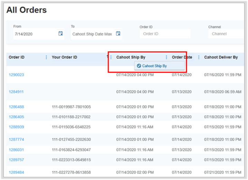Open the From date calendar picker
Image resolution: width=248 pixels, height=180 pixels.
(x=60, y=33)
